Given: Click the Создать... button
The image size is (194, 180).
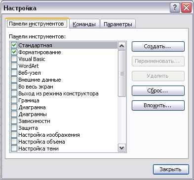Looking at the screenshot, I should pos(158,46).
